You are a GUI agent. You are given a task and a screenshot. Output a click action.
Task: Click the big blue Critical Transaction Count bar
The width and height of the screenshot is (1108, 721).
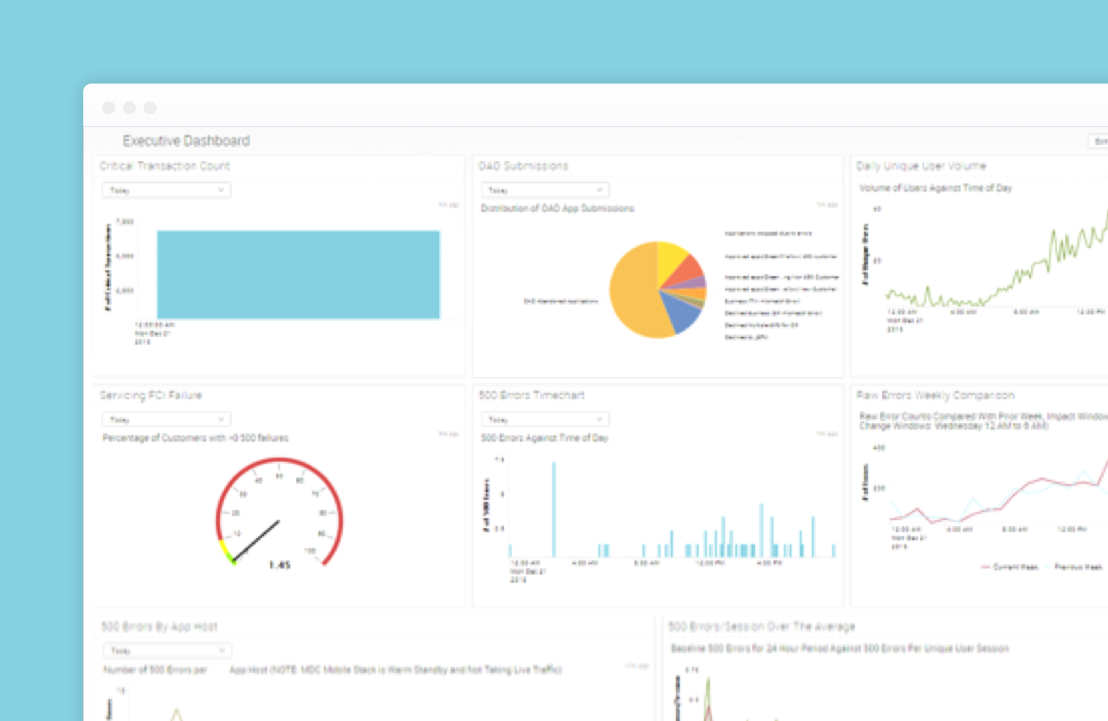tap(298, 275)
